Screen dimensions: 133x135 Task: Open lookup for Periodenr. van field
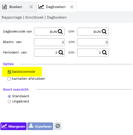61,52
